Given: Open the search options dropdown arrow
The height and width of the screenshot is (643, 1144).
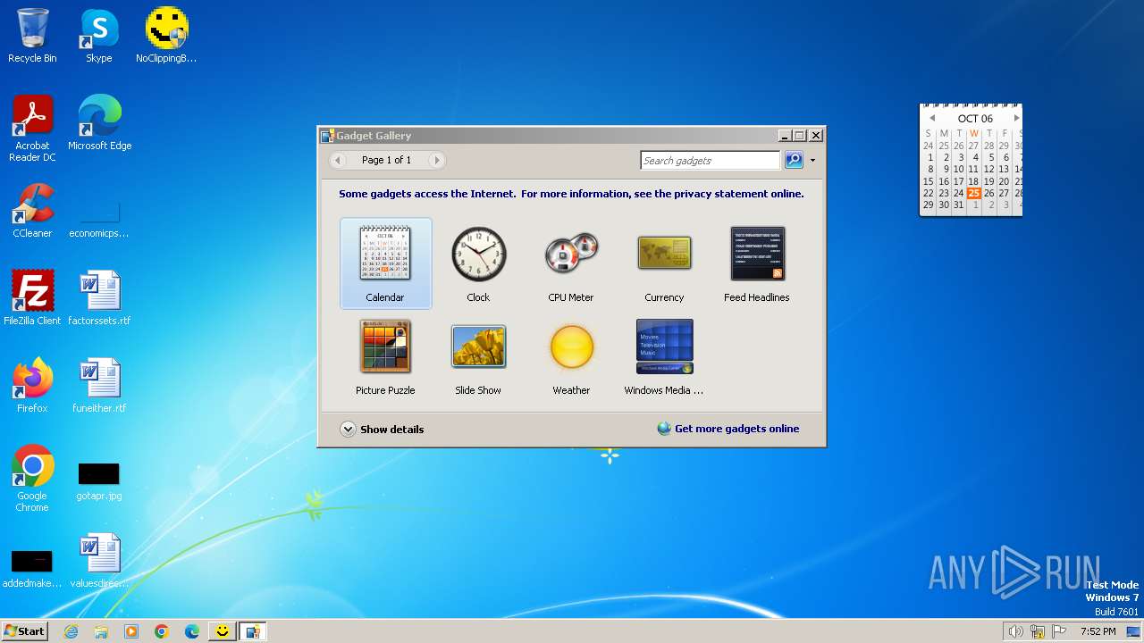Looking at the screenshot, I should click(812, 161).
